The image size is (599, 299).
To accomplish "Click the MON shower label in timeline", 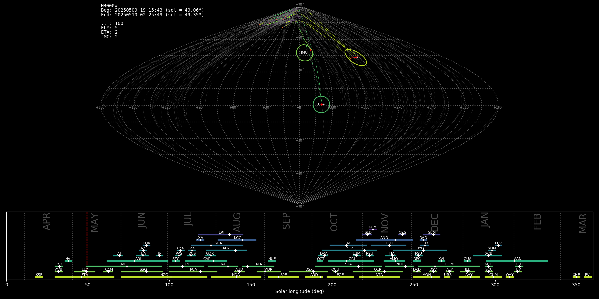I will [x=427, y=275].
